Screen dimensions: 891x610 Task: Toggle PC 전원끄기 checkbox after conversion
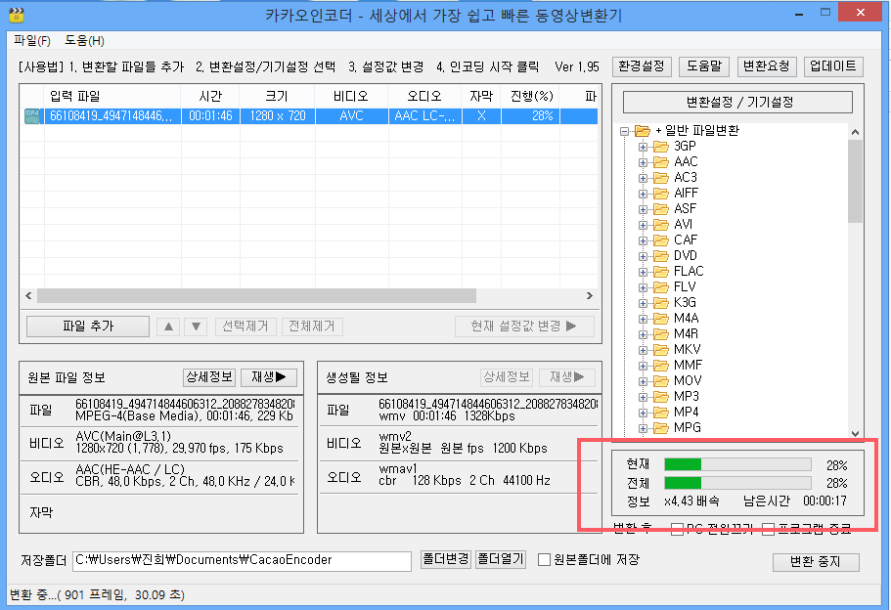(677, 529)
